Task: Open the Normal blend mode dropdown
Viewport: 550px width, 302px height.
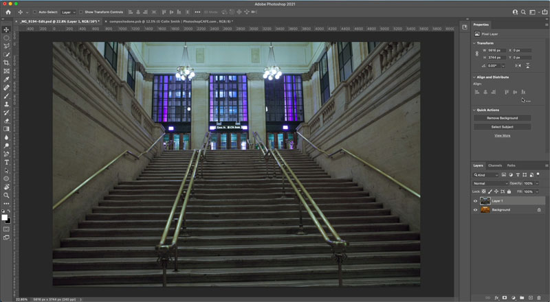Action: click(x=490, y=183)
